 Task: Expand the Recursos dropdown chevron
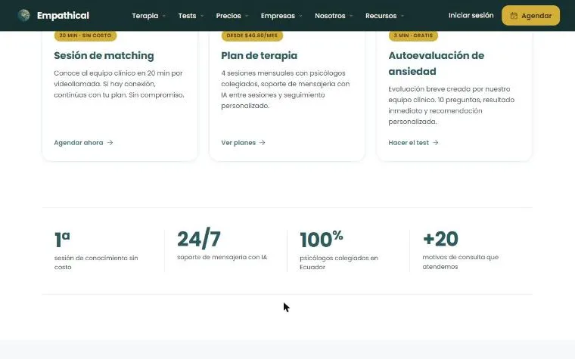(402, 16)
